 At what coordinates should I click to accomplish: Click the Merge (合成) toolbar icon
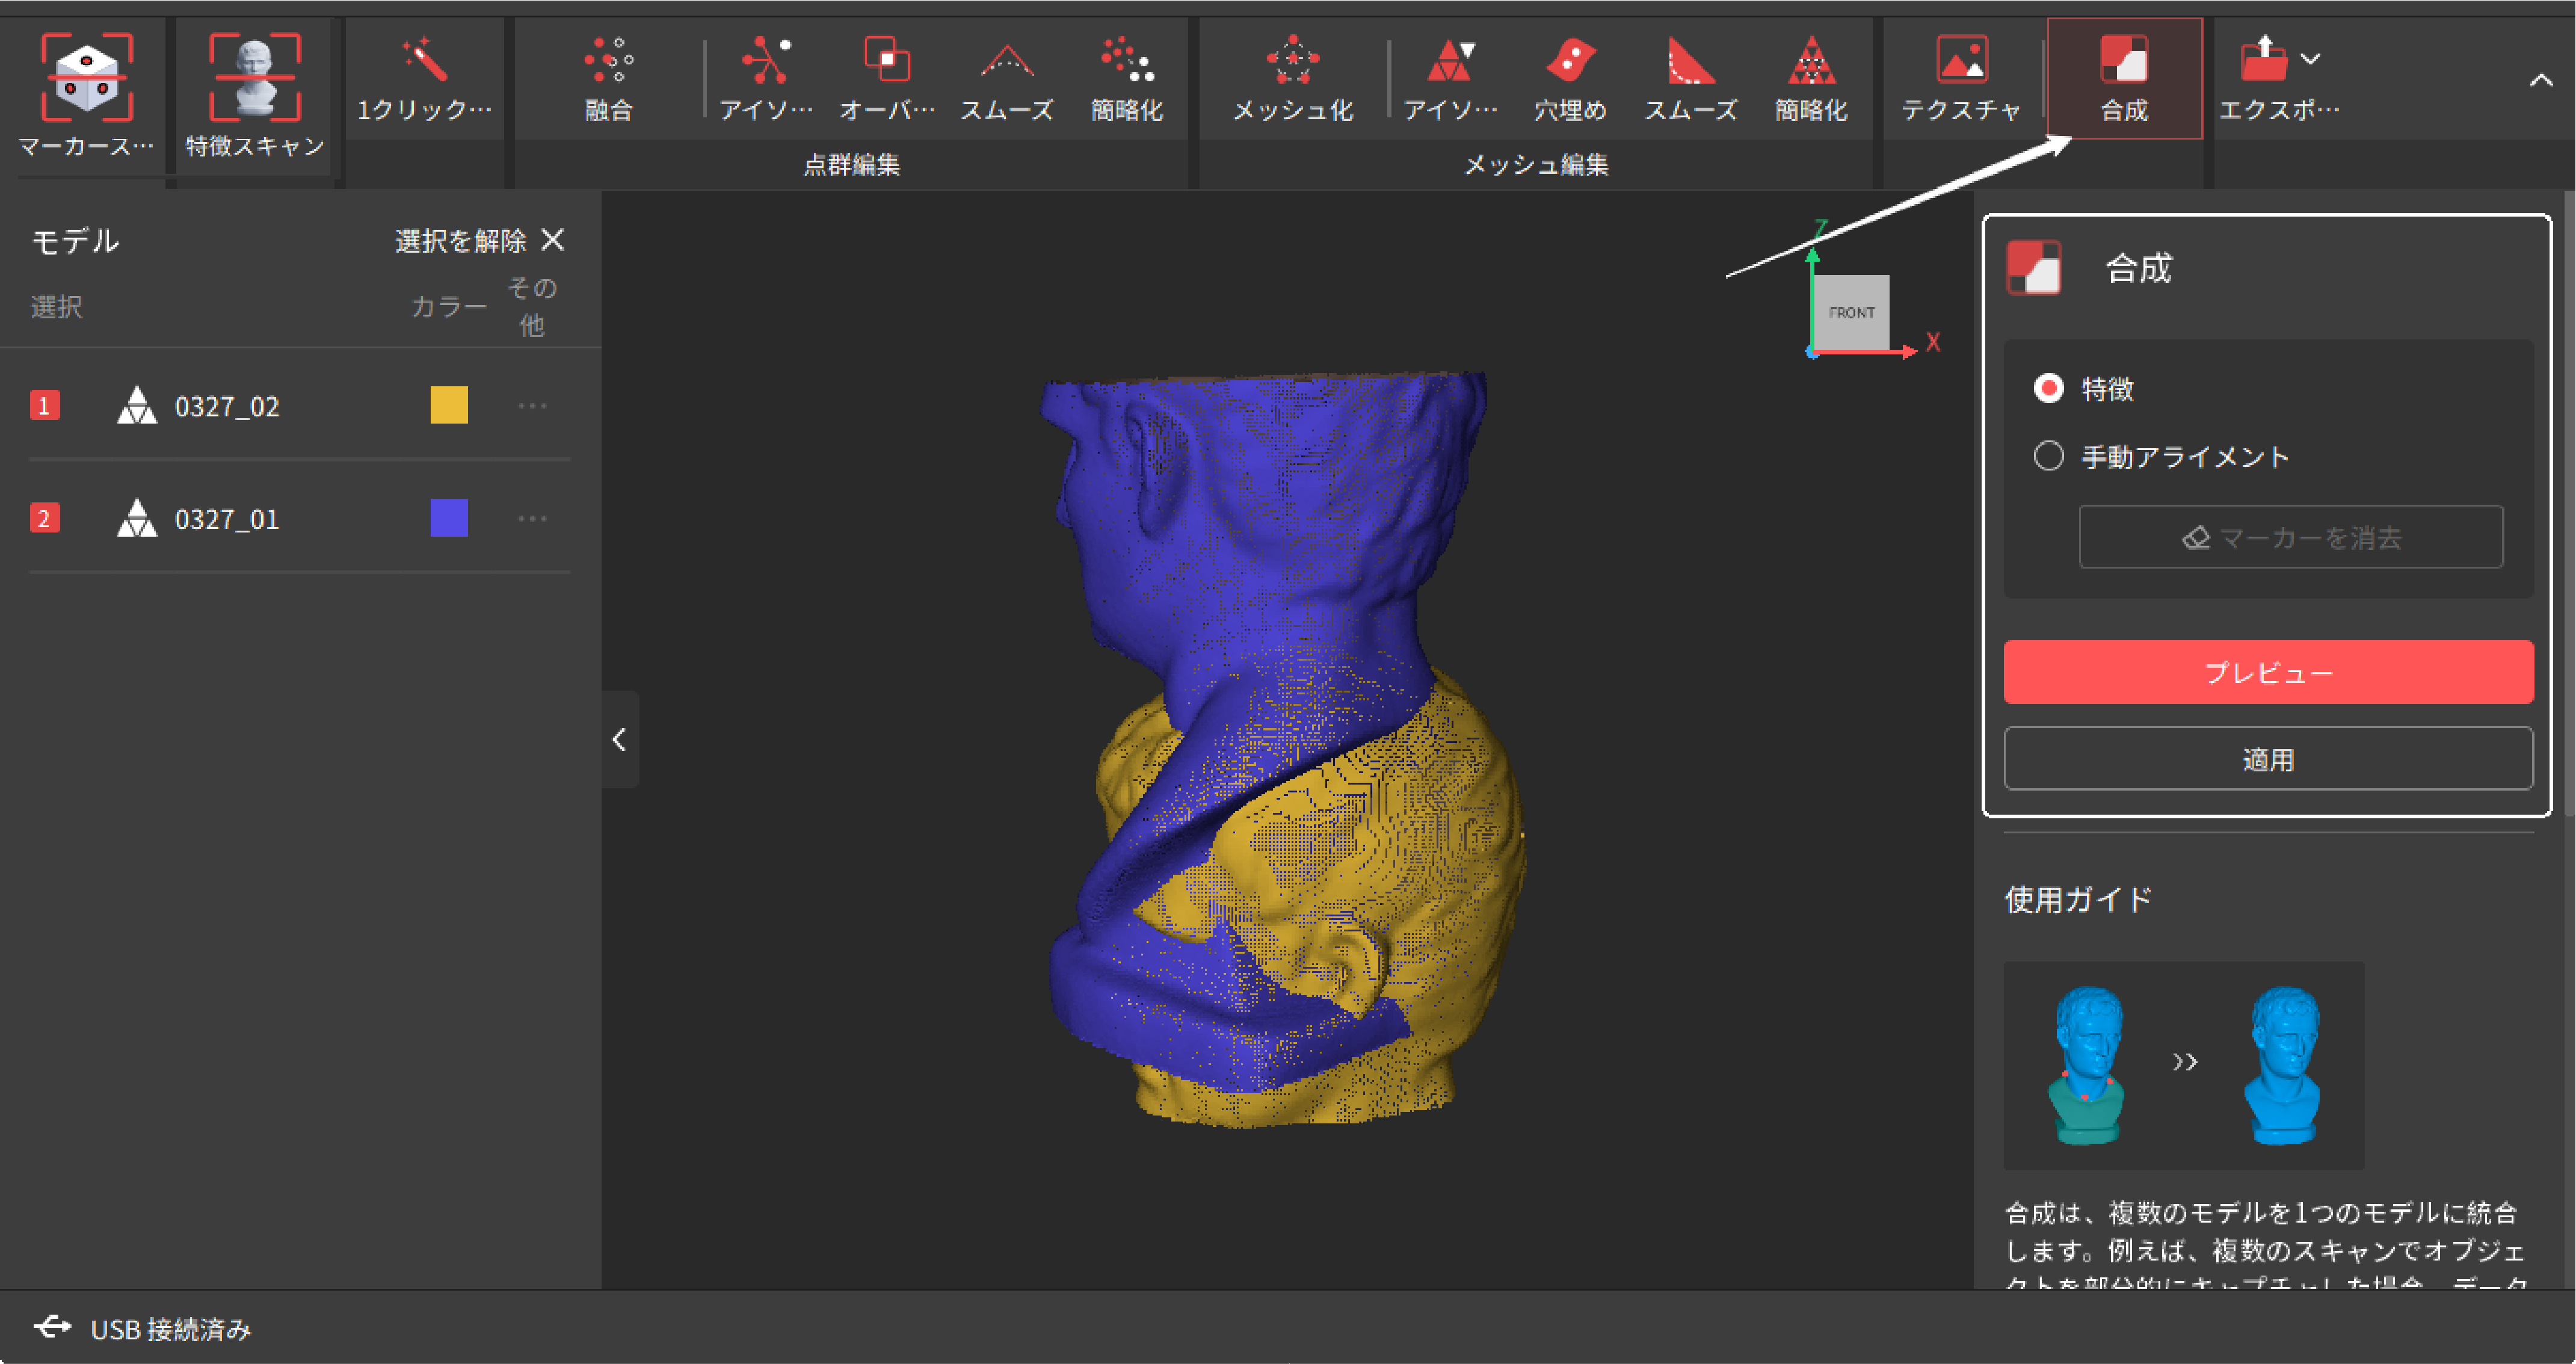click(2124, 60)
